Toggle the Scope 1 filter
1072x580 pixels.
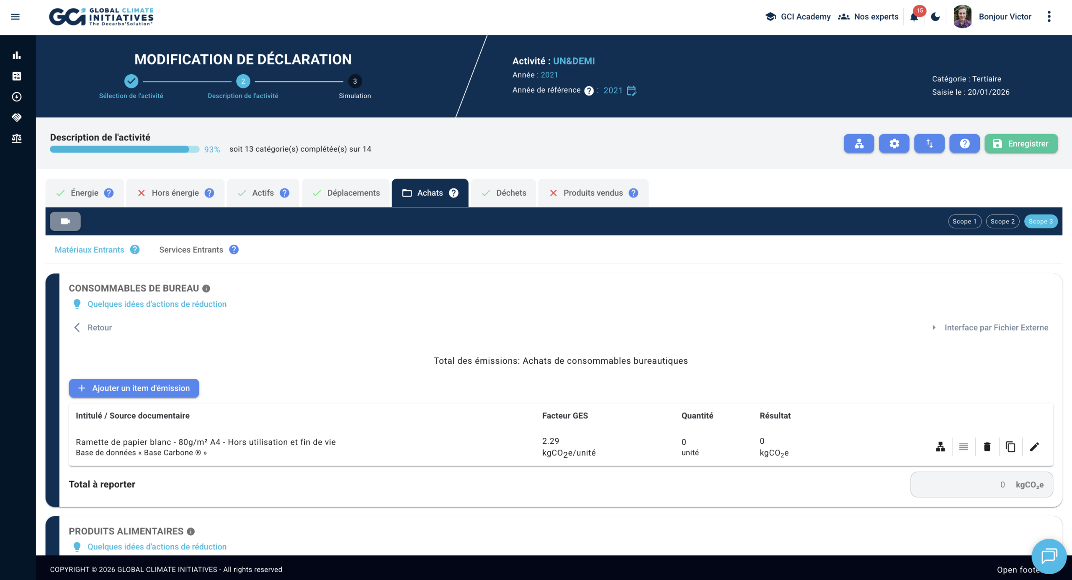click(964, 221)
